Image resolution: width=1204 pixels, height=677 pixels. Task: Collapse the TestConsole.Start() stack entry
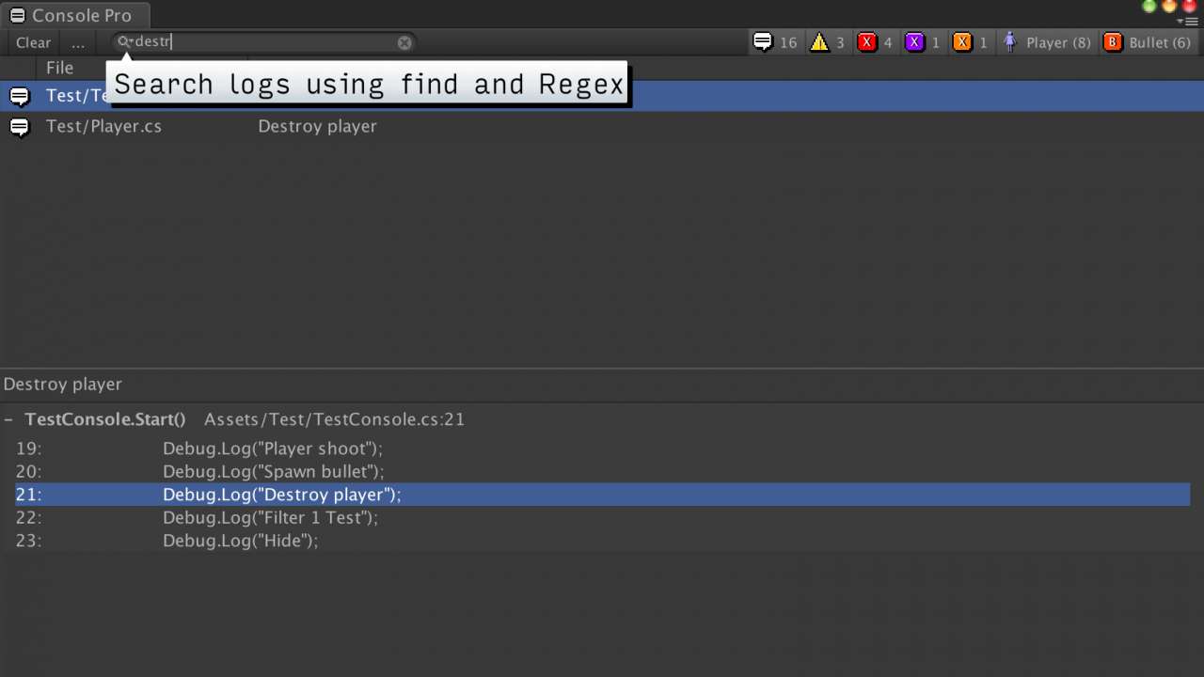(8, 419)
